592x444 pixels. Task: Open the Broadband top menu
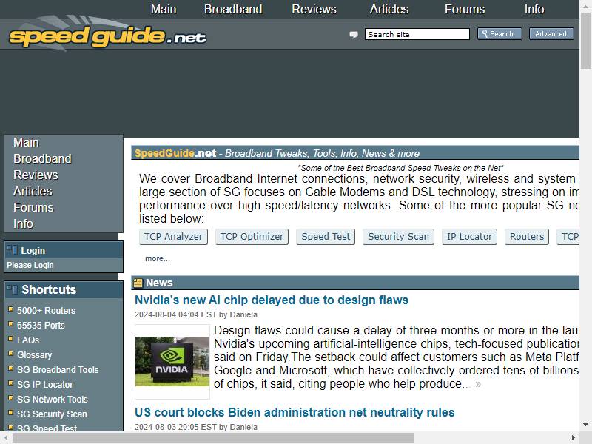[233, 9]
